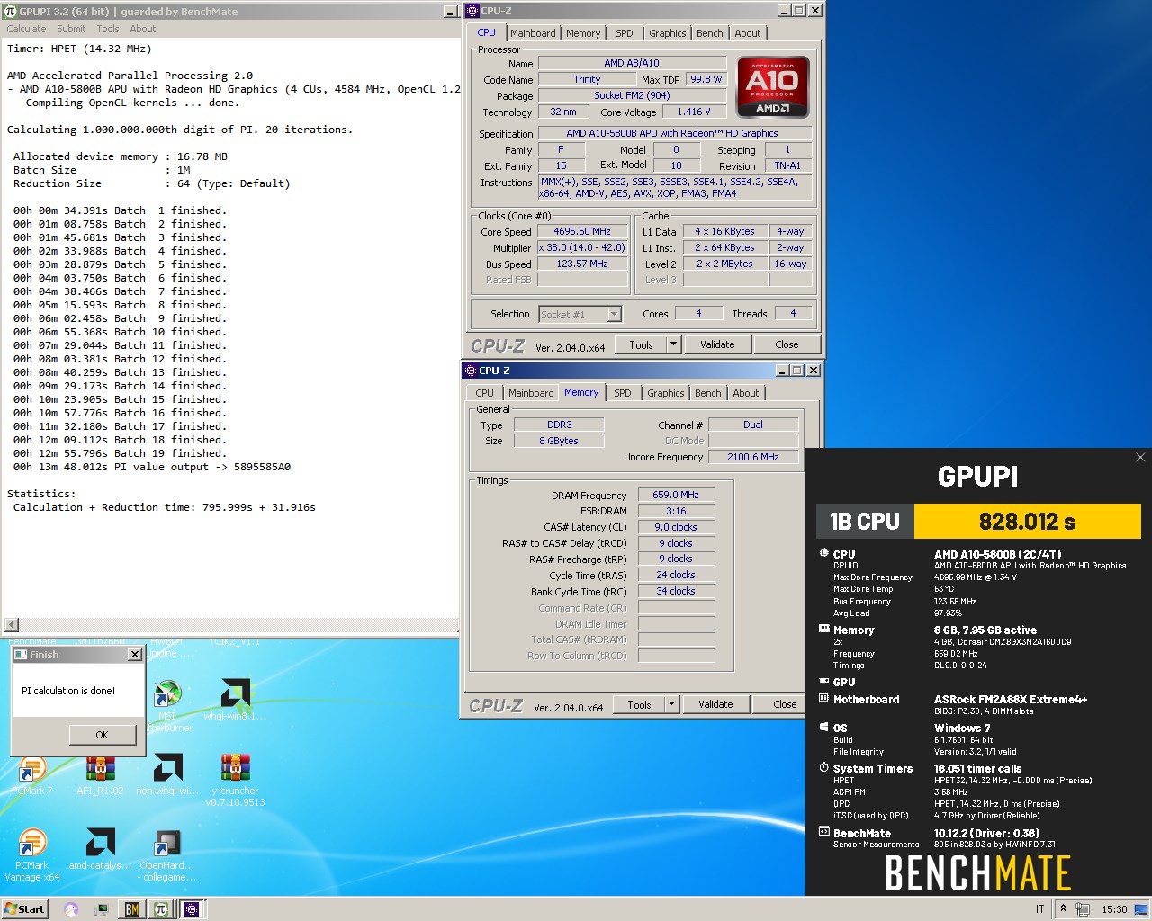Viewport: 1152px width, 921px height.
Task: Click the System Timers stopwatch icon
Action: (823, 767)
